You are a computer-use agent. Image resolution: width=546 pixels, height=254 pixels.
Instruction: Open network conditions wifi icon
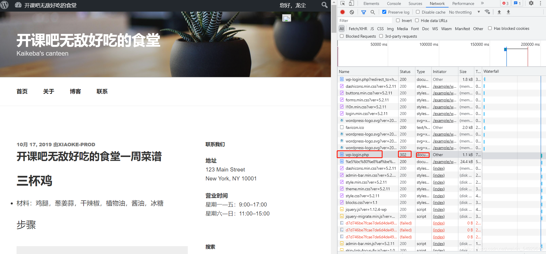(487, 12)
